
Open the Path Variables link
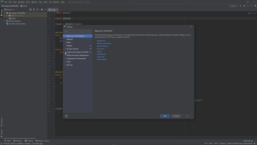click(x=102, y=60)
